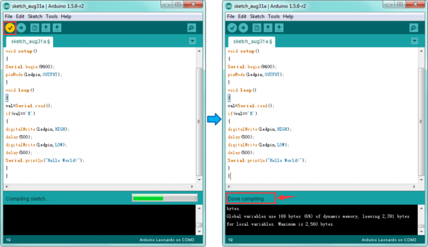Viewport: 428px width, 247px height.
Task: Click right editor vertical scrollbar thumb
Action: tap(421, 121)
